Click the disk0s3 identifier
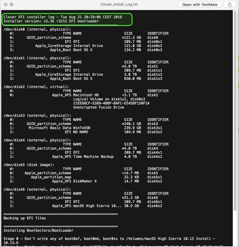 pyautogui.click(x=155, y=50)
